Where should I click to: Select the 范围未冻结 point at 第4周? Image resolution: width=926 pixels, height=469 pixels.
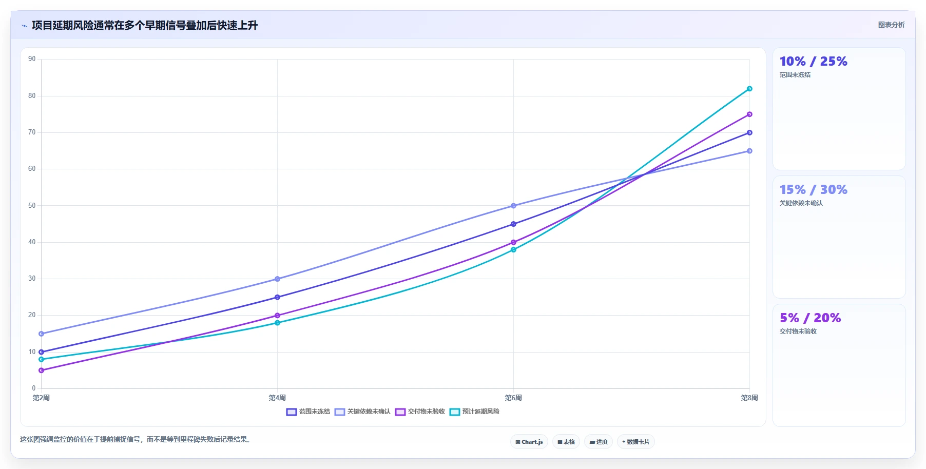pos(277,297)
